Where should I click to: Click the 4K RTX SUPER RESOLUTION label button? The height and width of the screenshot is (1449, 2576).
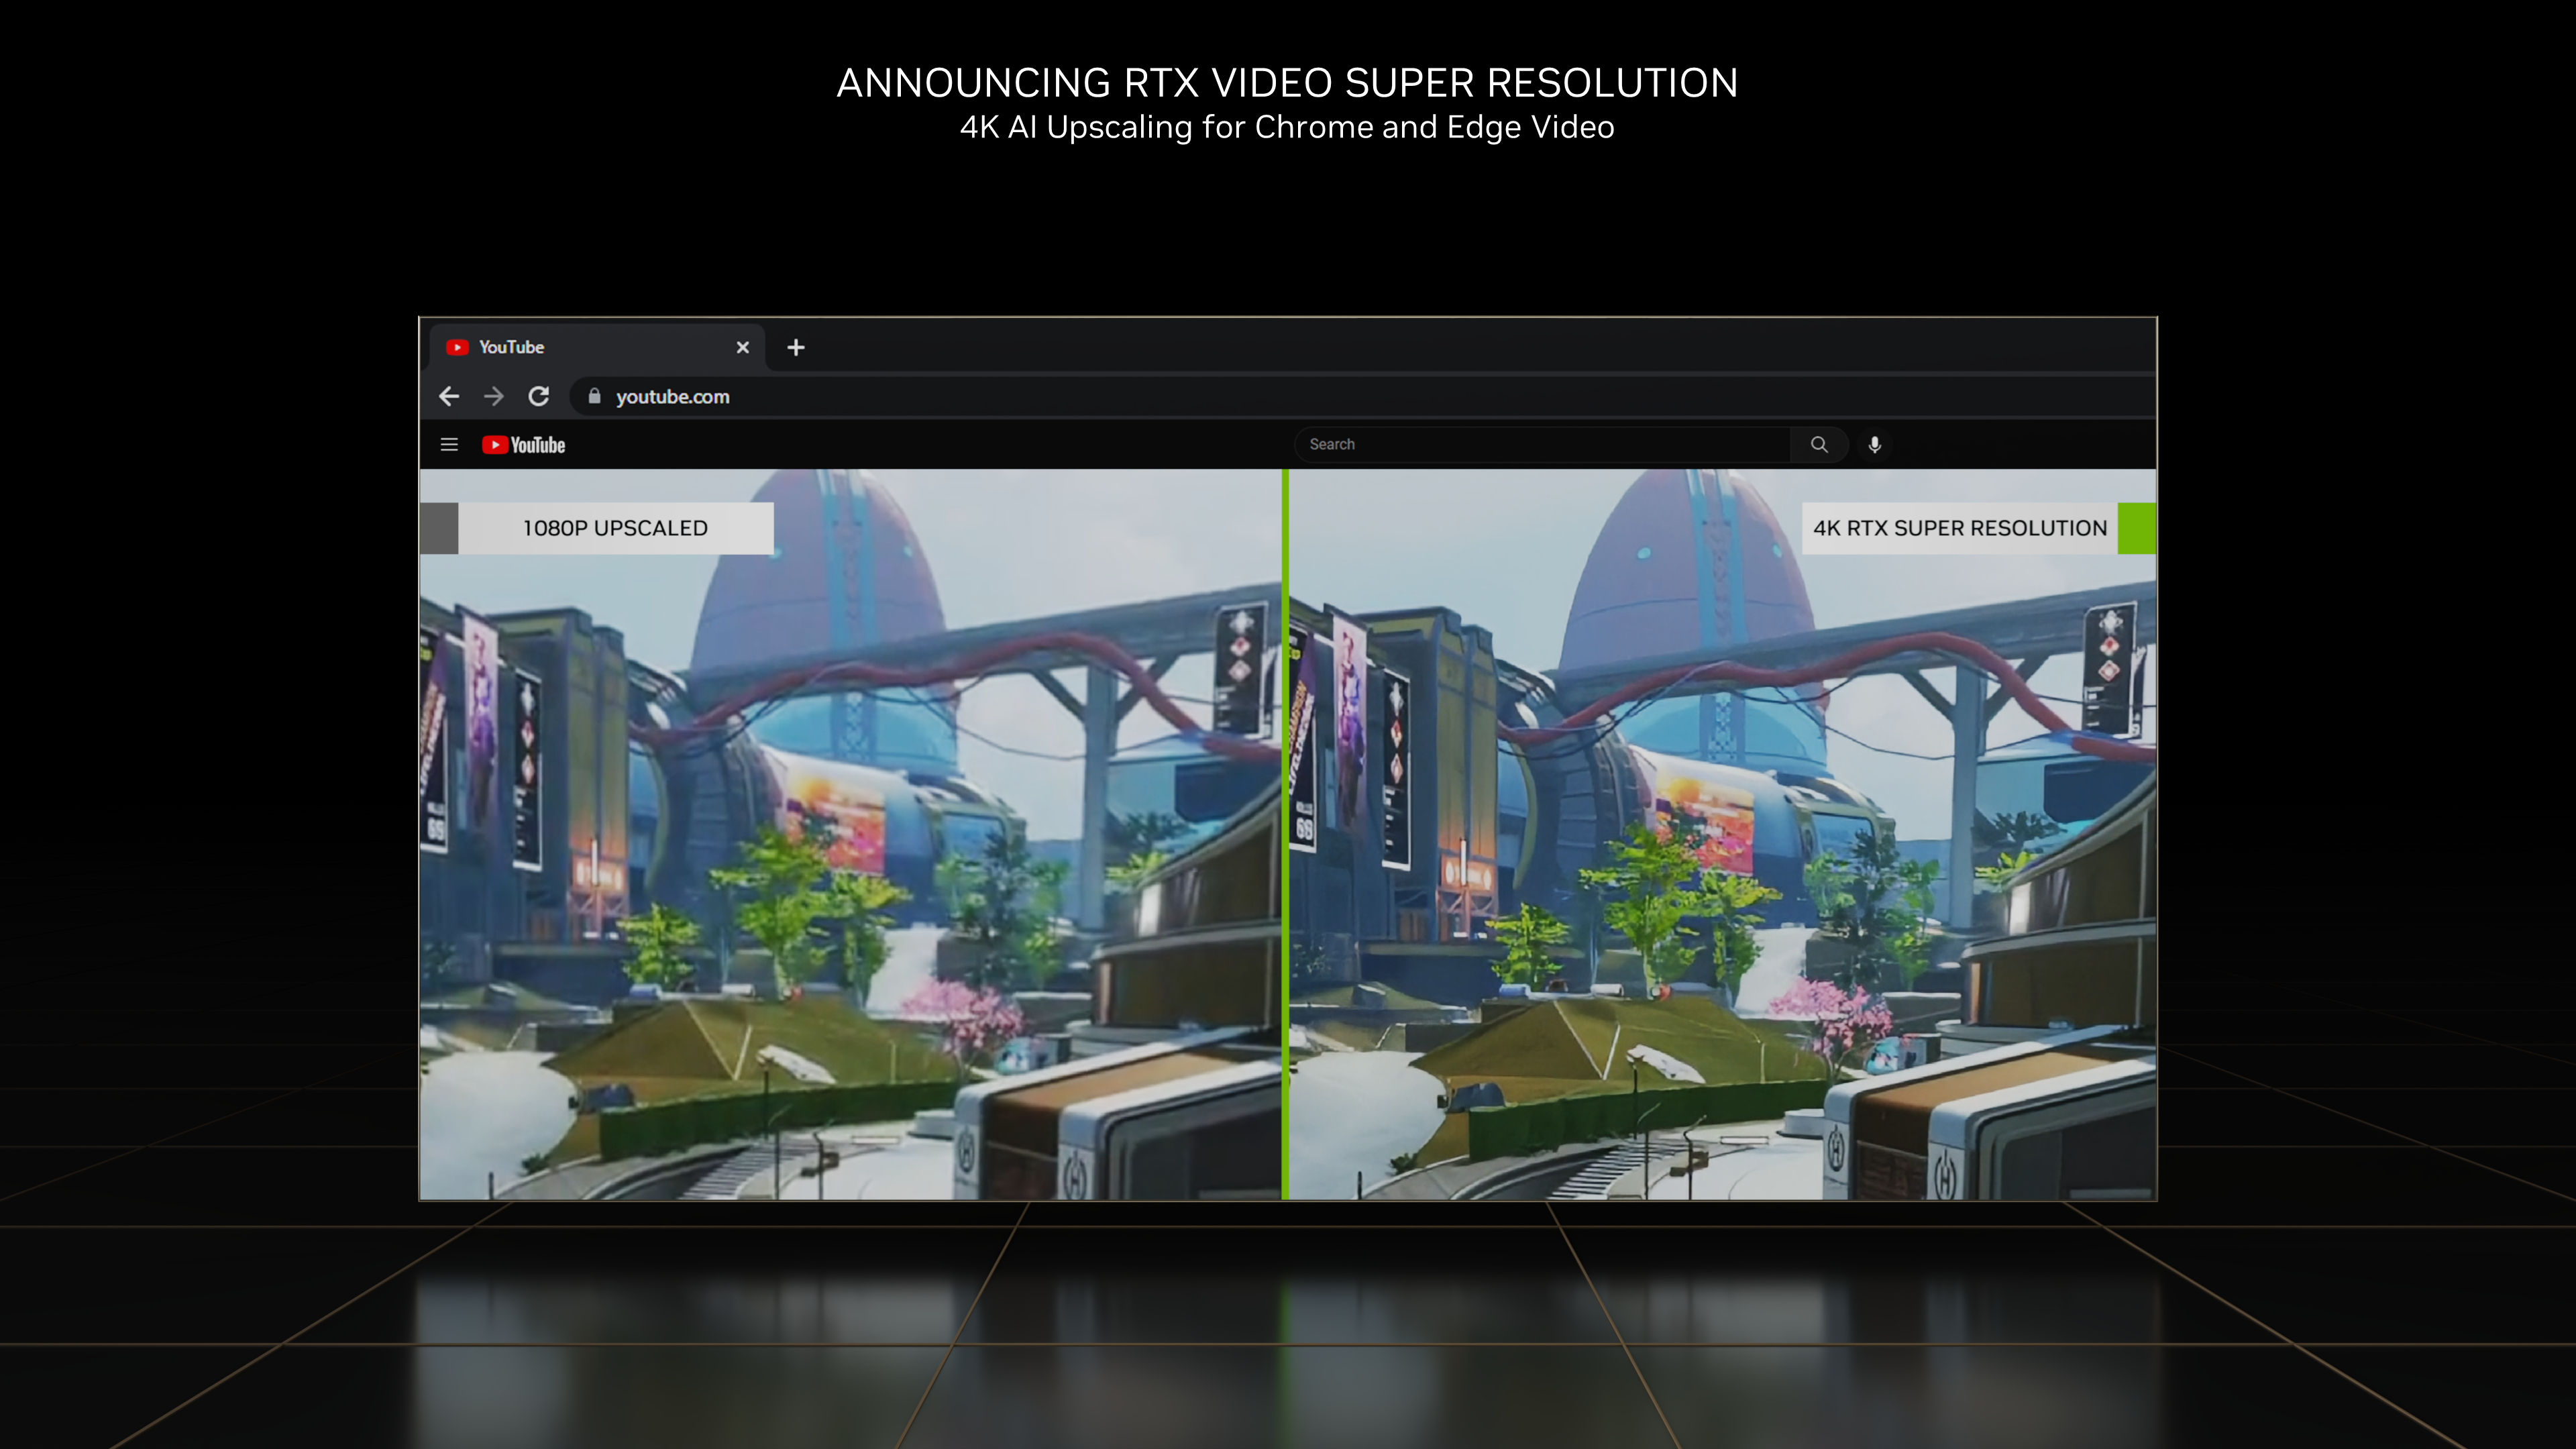pos(1959,527)
